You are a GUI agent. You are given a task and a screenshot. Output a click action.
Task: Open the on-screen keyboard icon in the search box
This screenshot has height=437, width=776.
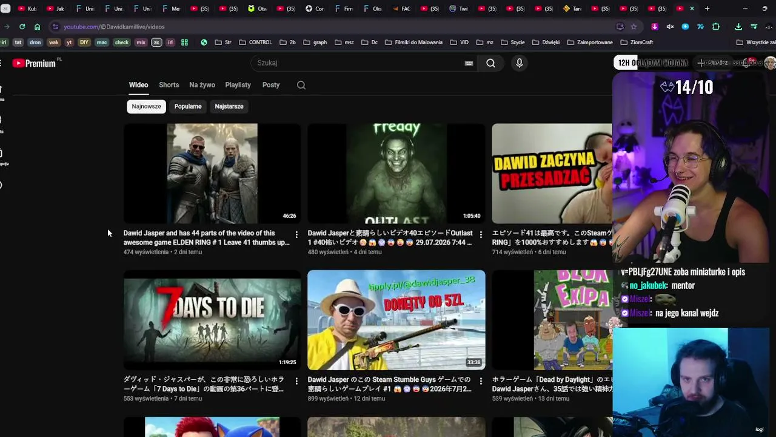click(469, 63)
